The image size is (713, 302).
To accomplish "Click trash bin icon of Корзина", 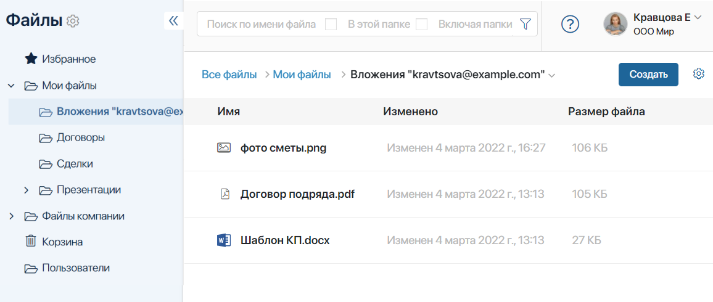I will [x=30, y=242].
